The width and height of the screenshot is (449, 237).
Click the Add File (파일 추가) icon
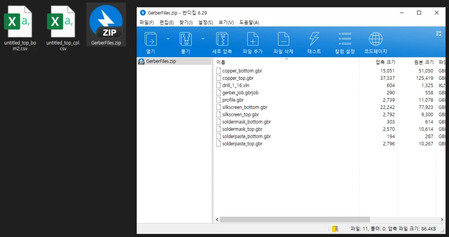coord(252,39)
